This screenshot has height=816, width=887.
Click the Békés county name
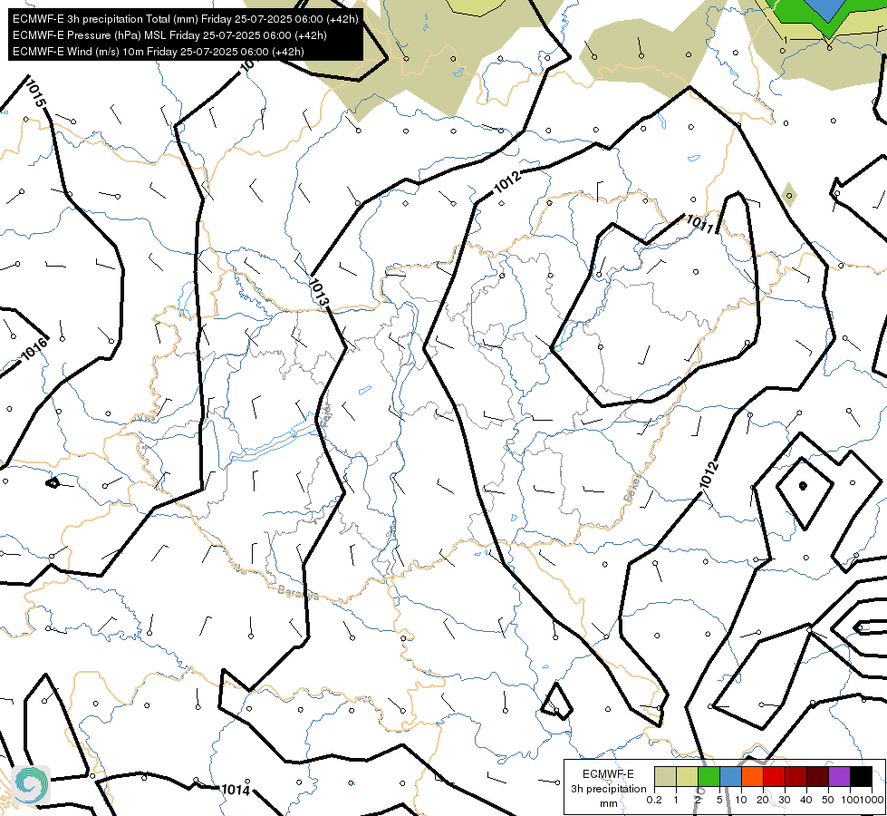click(633, 488)
